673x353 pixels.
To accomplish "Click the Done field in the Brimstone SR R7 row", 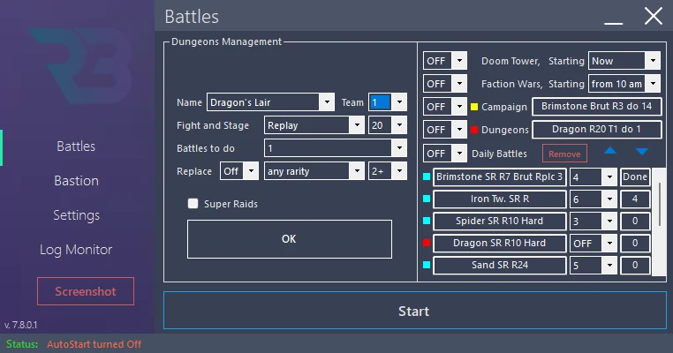I will pyautogui.click(x=635, y=176).
